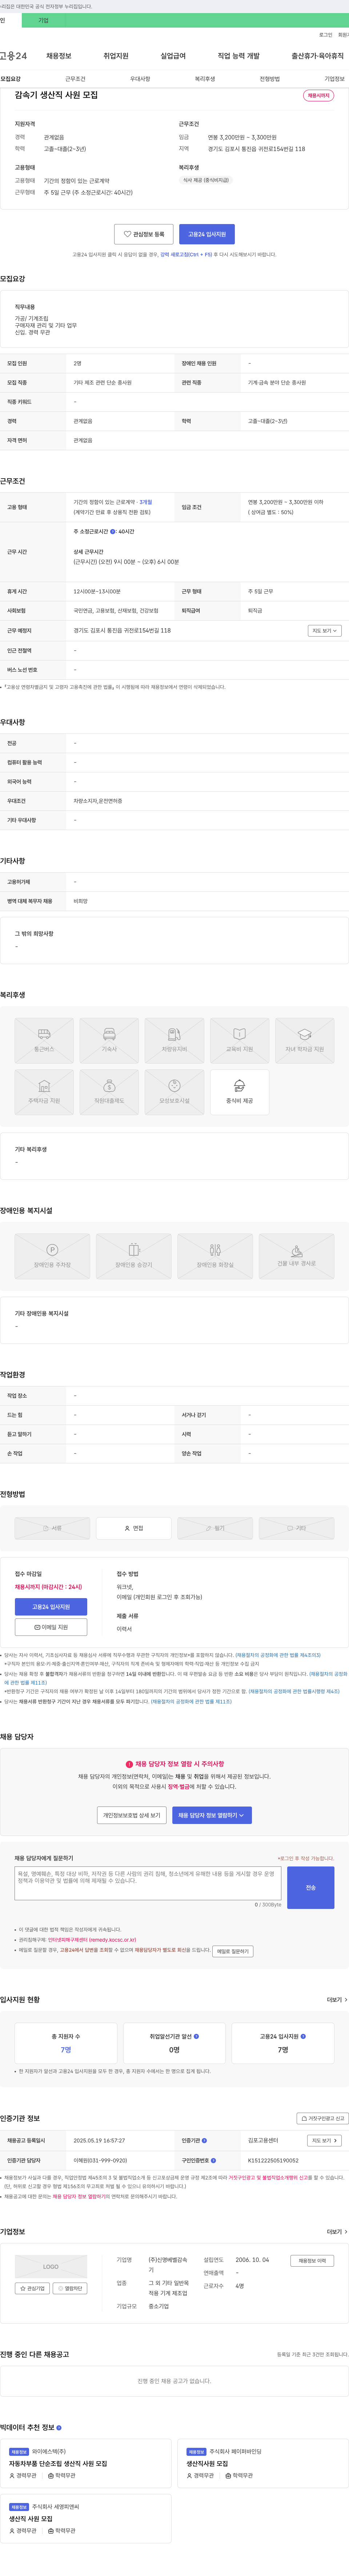Select the 통근버스 welfare icon

click(44, 1040)
